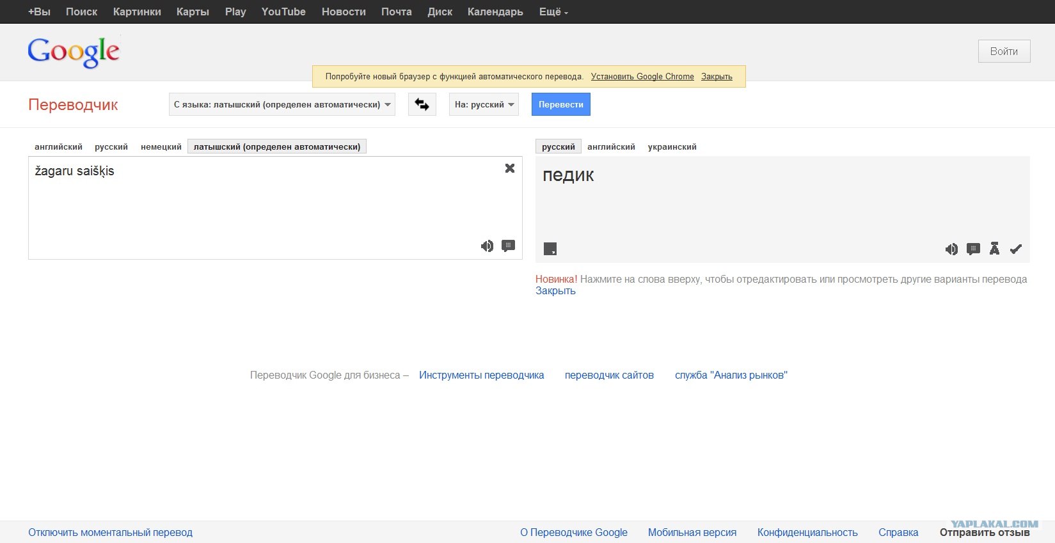1055x543 pixels.
Task: Select 'украинский' as target language tab
Action: pos(672,146)
